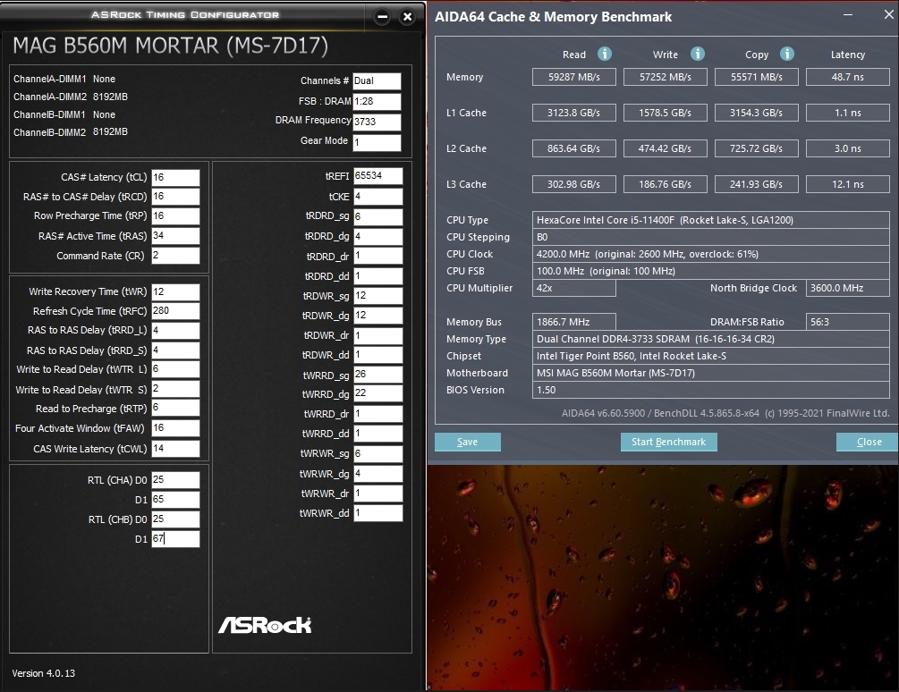Select the tCKE value field
The image size is (899, 692).
pos(377,197)
